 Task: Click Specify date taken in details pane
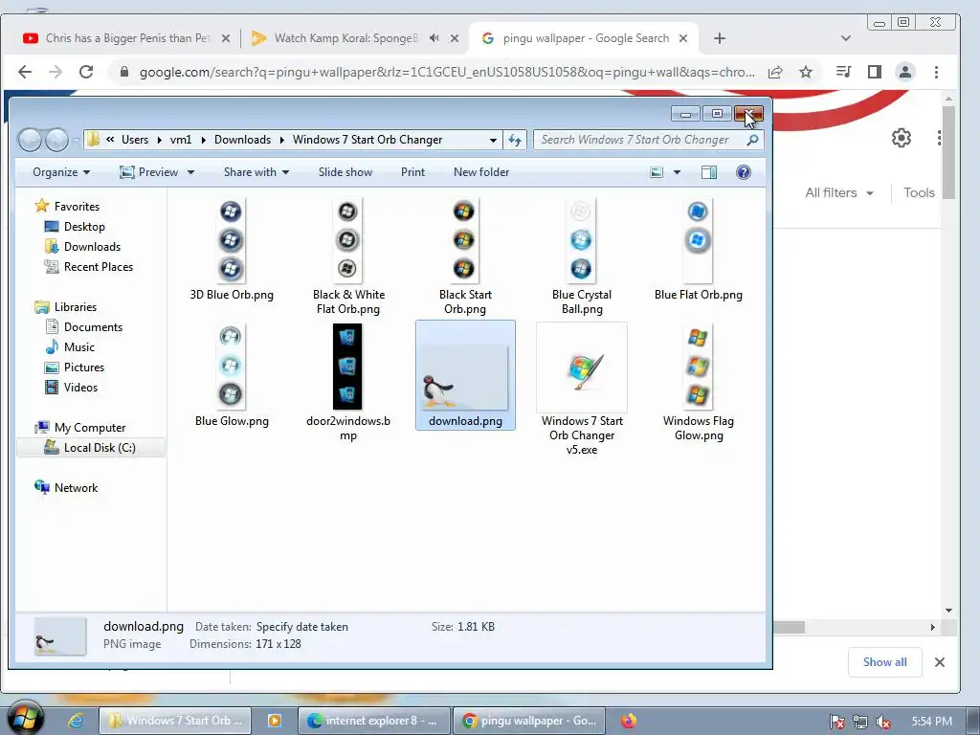pos(301,627)
